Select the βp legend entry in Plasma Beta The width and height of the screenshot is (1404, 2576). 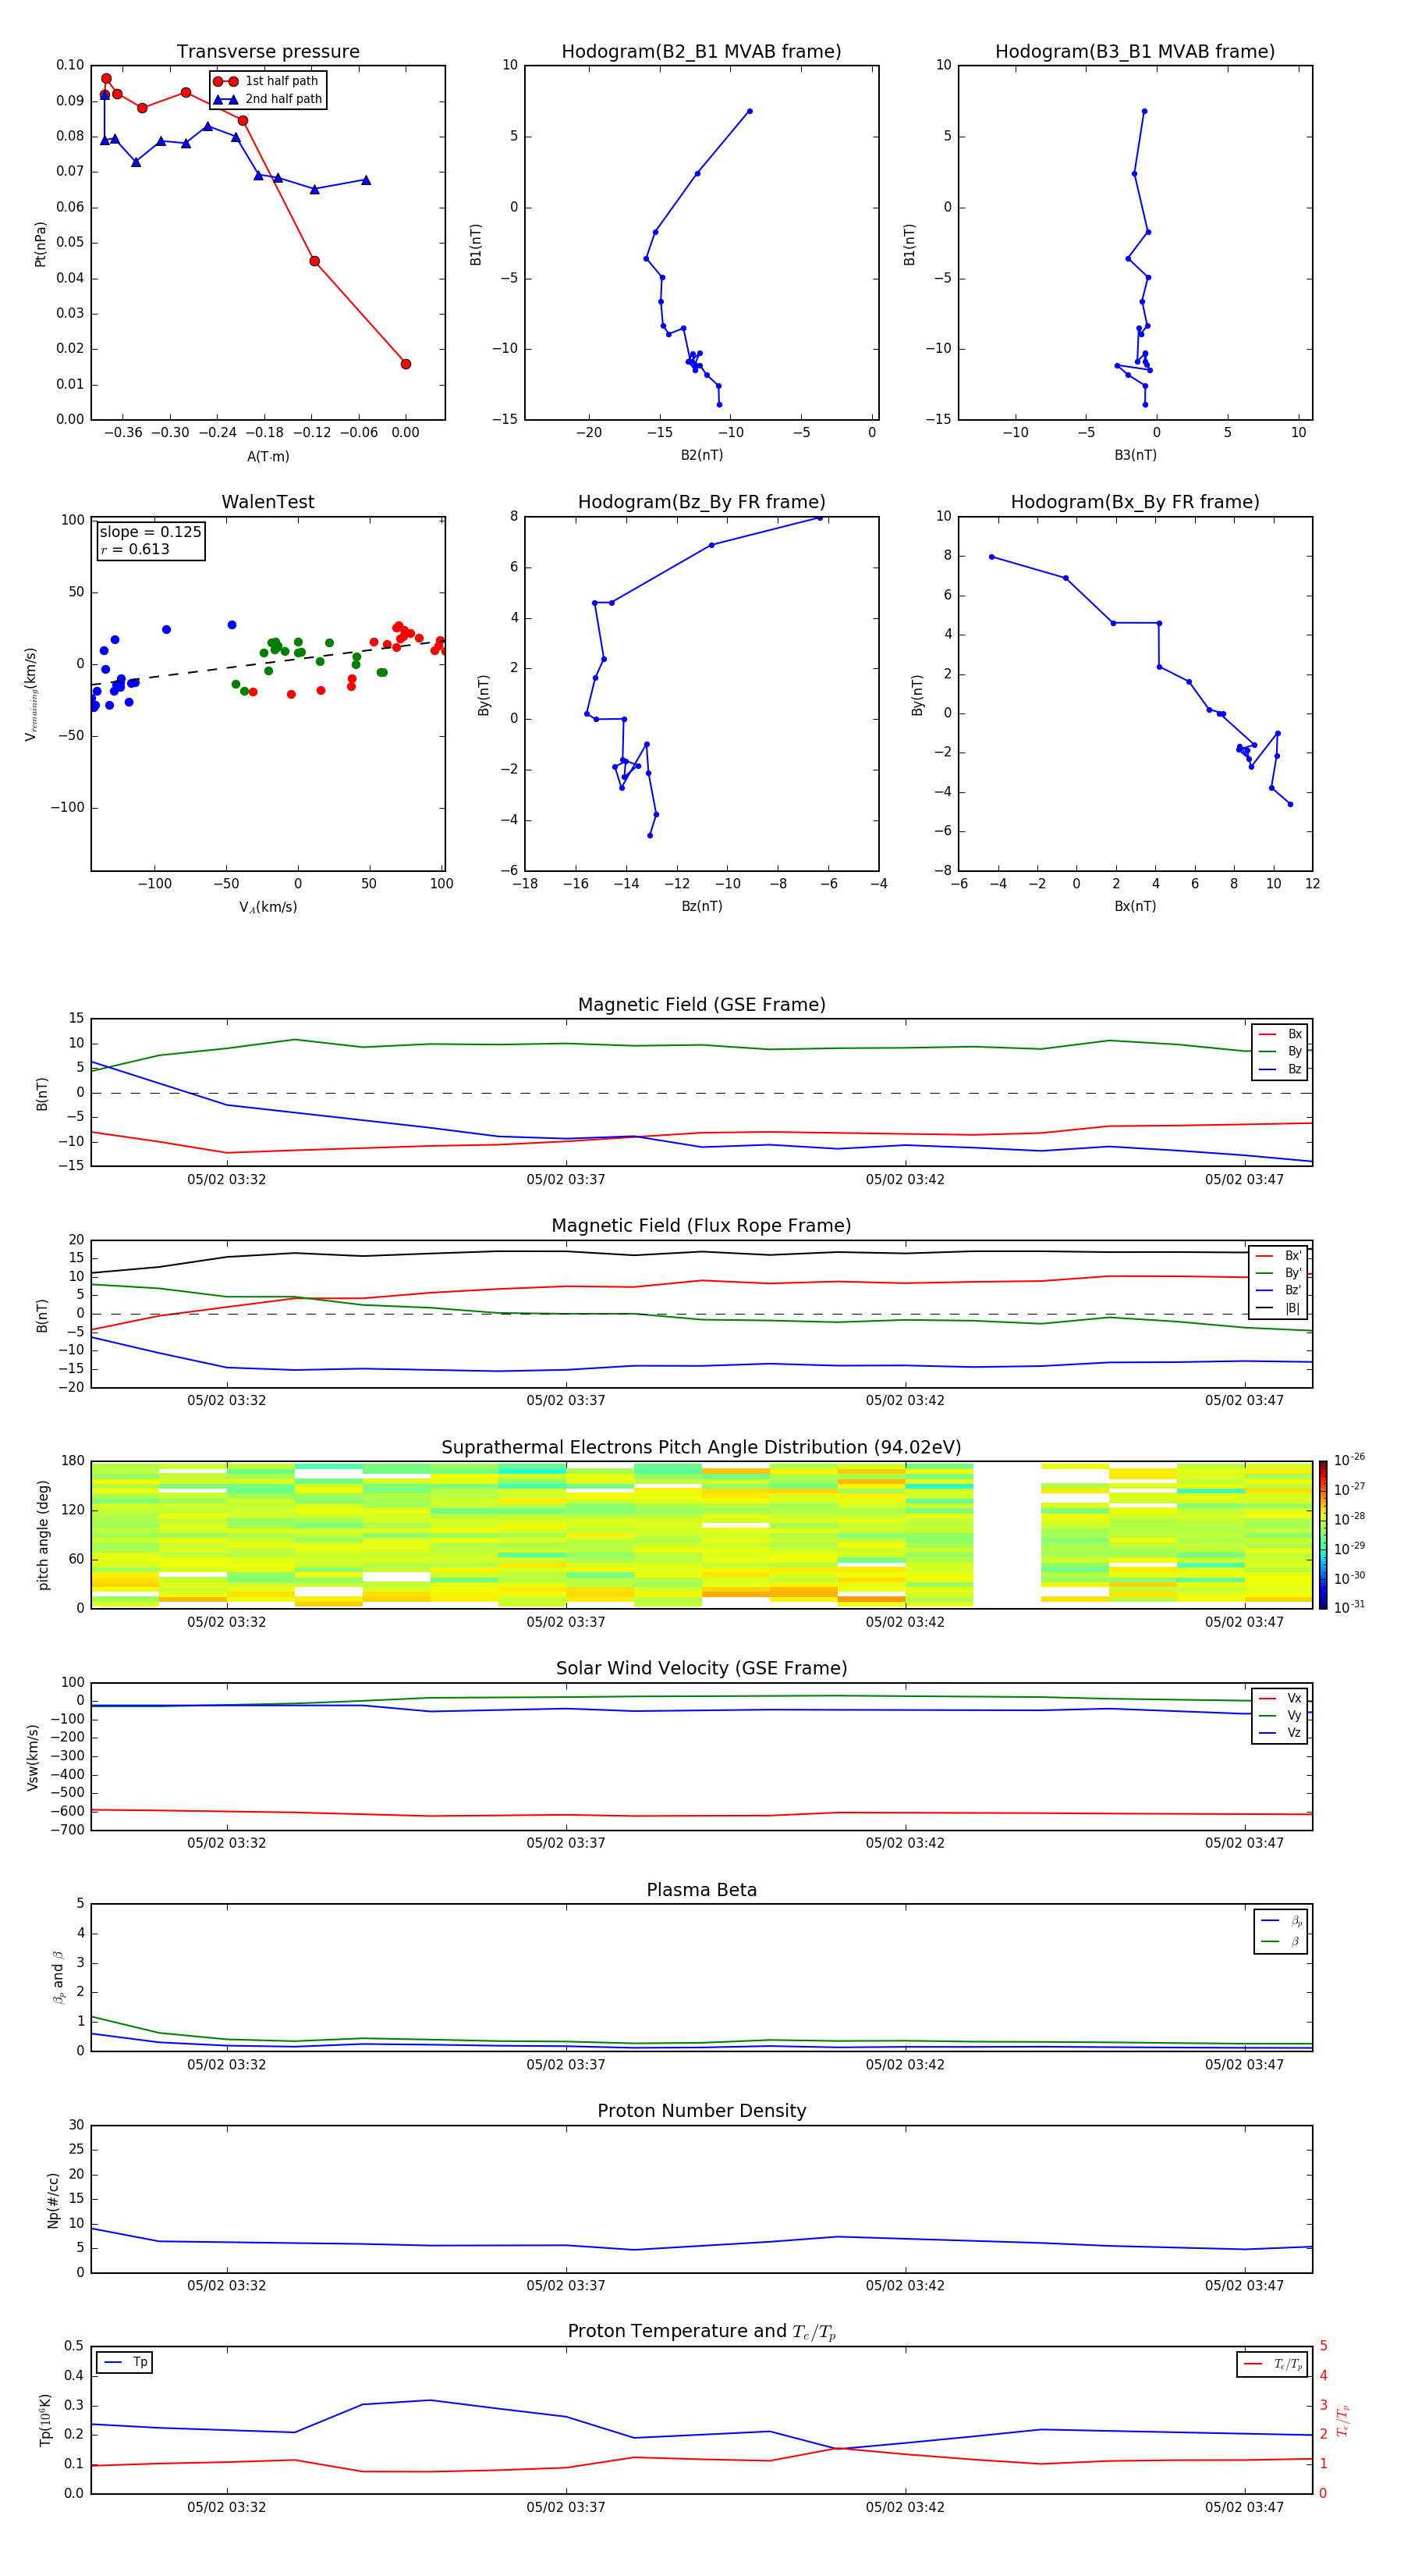[1281, 1921]
